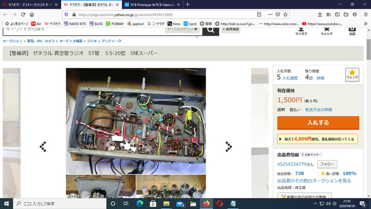The width and height of the screenshot is (371, 209).
Task: Switch to first Yahoo Auctions antique radio tab
Action: click(x=28, y=4)
